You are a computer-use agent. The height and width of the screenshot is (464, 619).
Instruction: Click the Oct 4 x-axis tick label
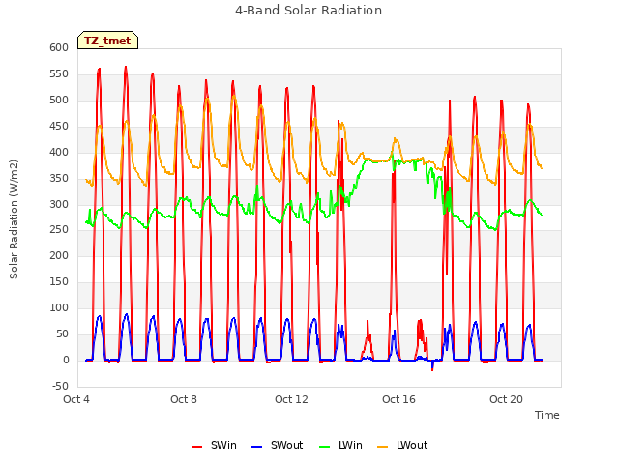pos(76,399)
